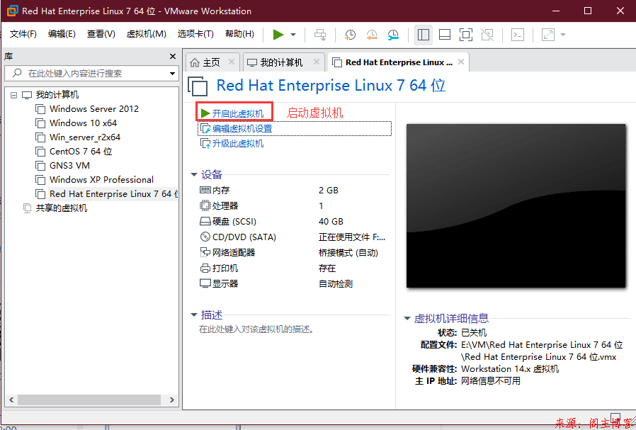This screenshot has width=636, height=430.
Task: Click 升级此虚拟机 link
Action: click(x=232, y=144)
